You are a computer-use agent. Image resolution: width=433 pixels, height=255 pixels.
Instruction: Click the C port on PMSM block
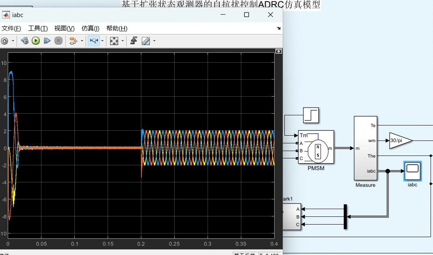[x=301, y=158]
